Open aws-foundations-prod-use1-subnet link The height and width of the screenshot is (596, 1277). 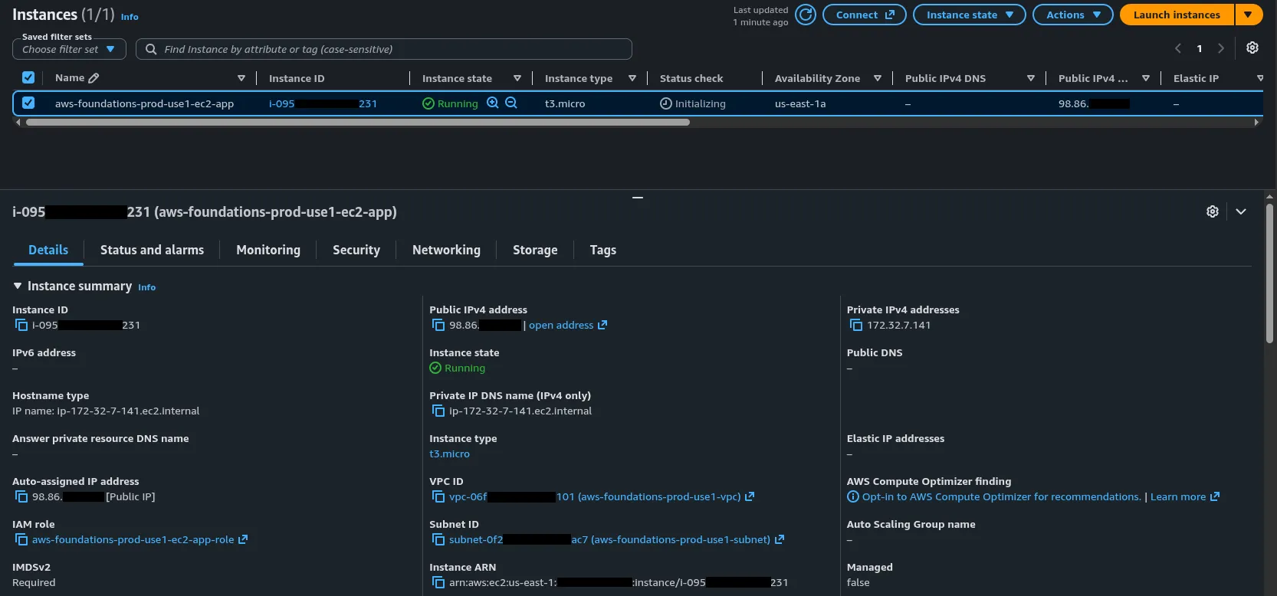616,539
